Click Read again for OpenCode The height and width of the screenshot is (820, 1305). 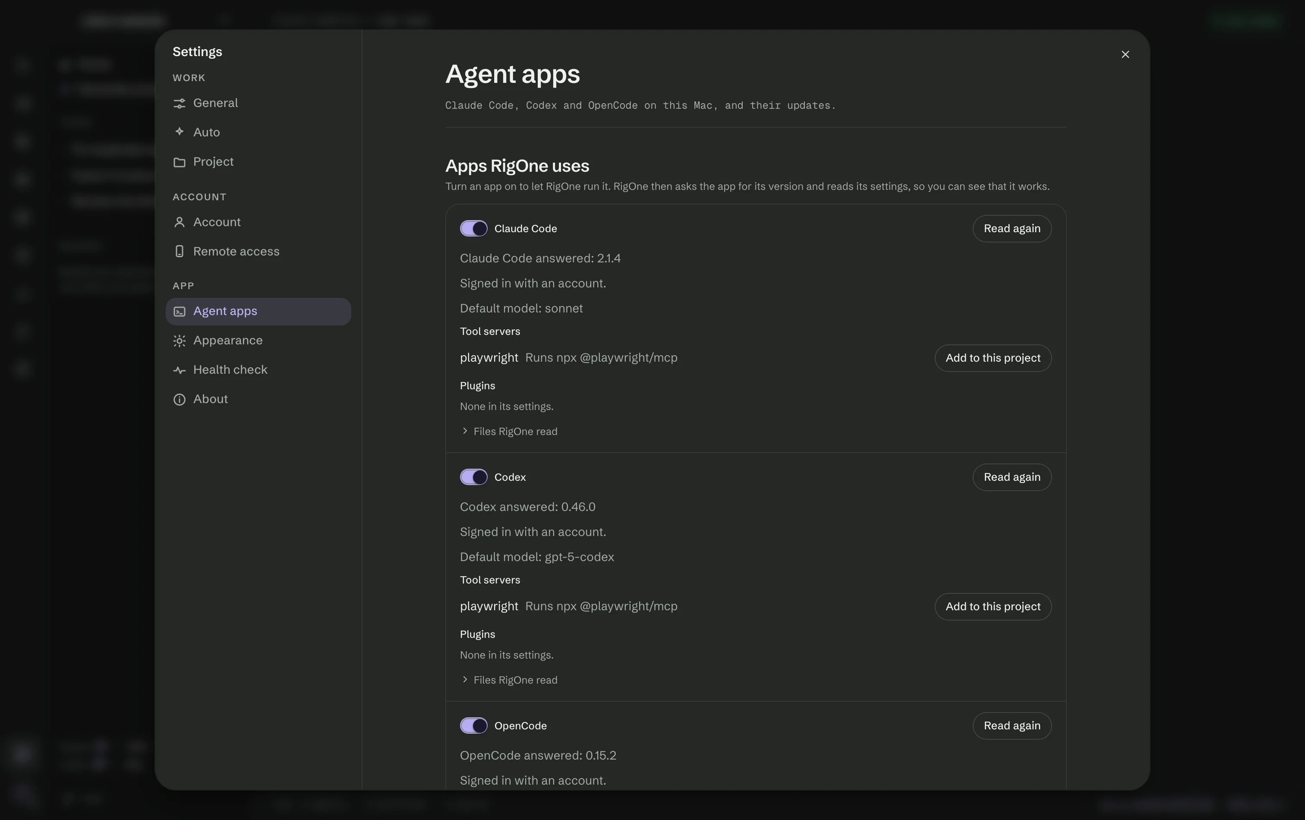[1012, 725]
